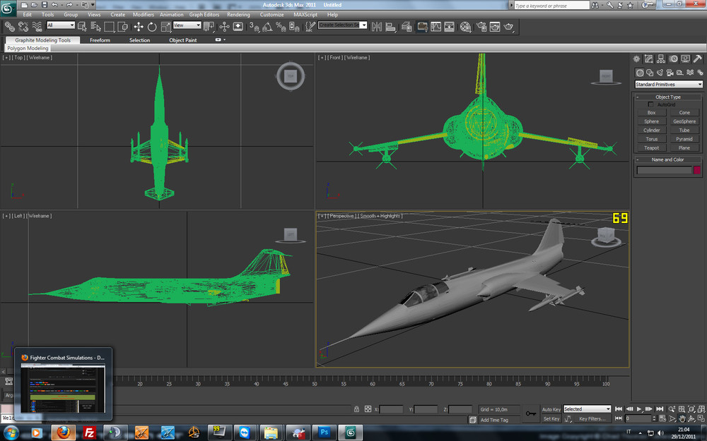Screen dimensions: 707x441
Task: Click the object color swatch
Action: pos(696,170)
